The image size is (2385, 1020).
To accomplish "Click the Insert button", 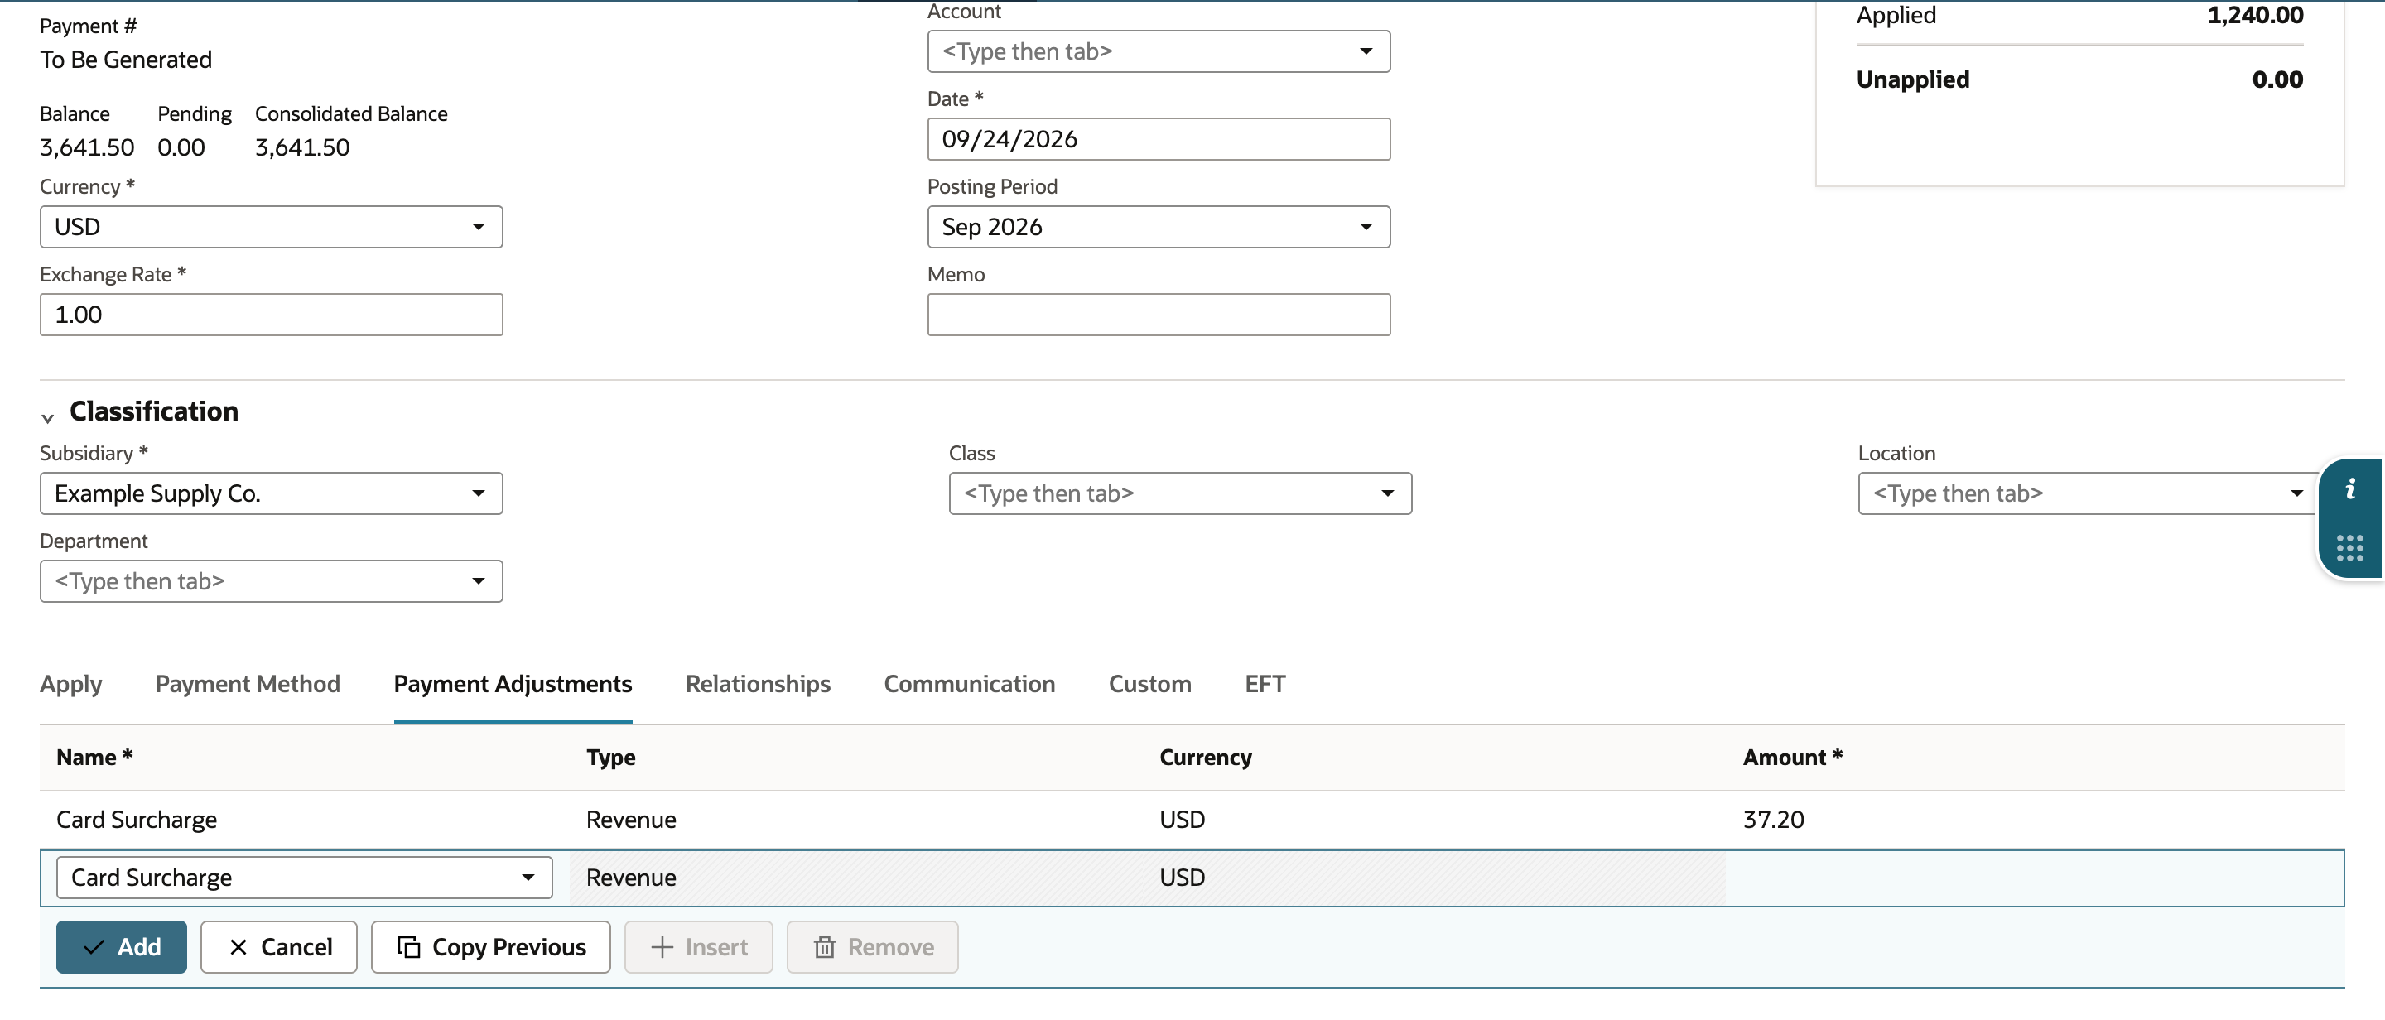I will (699, 947).
